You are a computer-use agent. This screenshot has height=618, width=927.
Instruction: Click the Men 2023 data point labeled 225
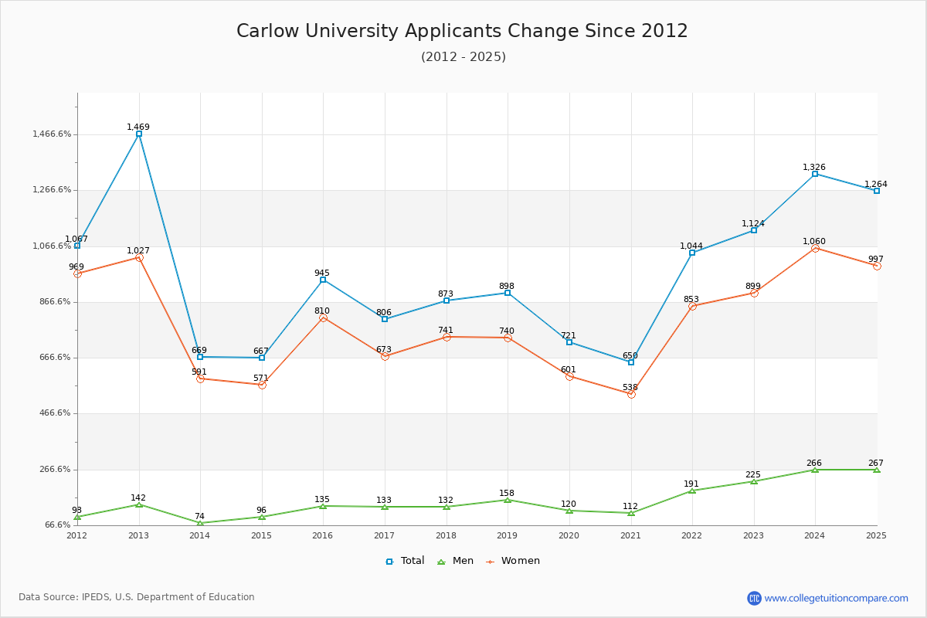(754, 481)
